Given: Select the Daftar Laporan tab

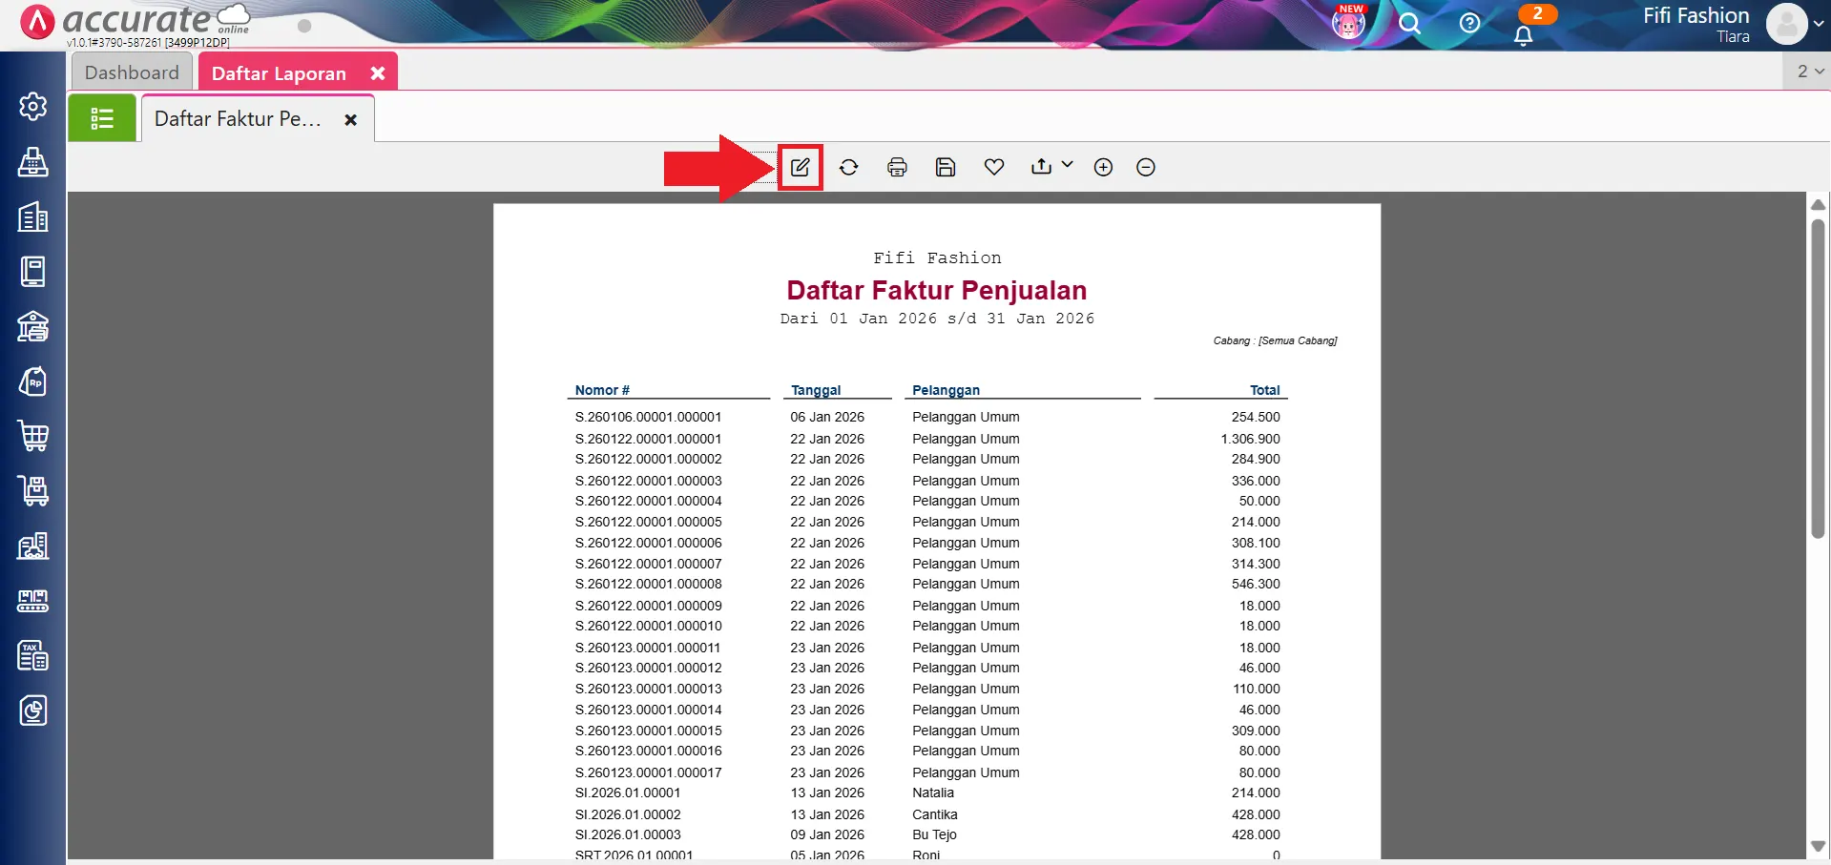Looking at the screenshot, I should pos(279,73).
